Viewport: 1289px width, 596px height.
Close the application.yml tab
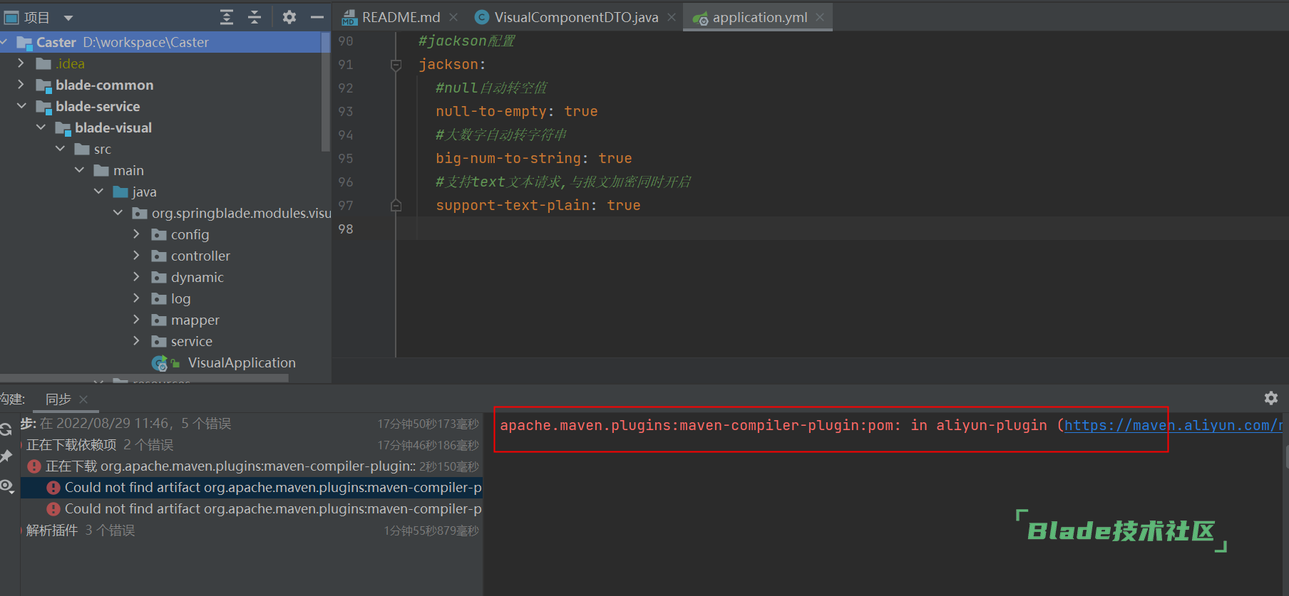[820, 17]
